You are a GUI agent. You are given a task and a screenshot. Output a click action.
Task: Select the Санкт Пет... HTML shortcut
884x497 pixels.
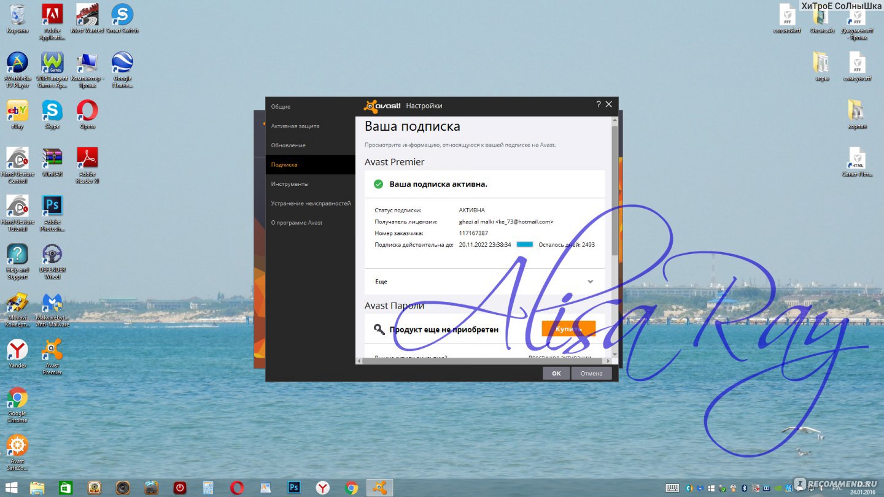[x=857, y=162]
